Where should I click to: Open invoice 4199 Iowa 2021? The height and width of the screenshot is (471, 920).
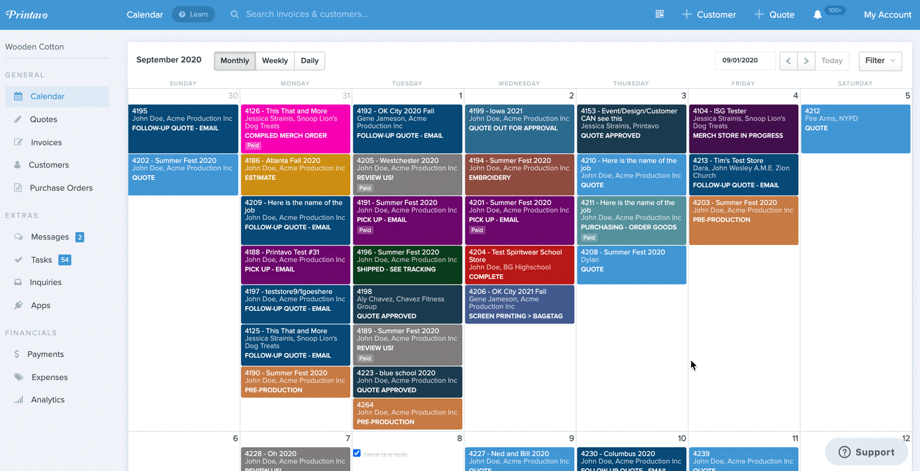coord(519,129)
